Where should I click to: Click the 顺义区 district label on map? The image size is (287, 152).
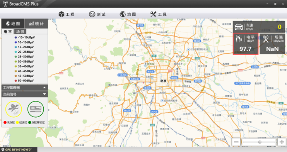point(197,41)
